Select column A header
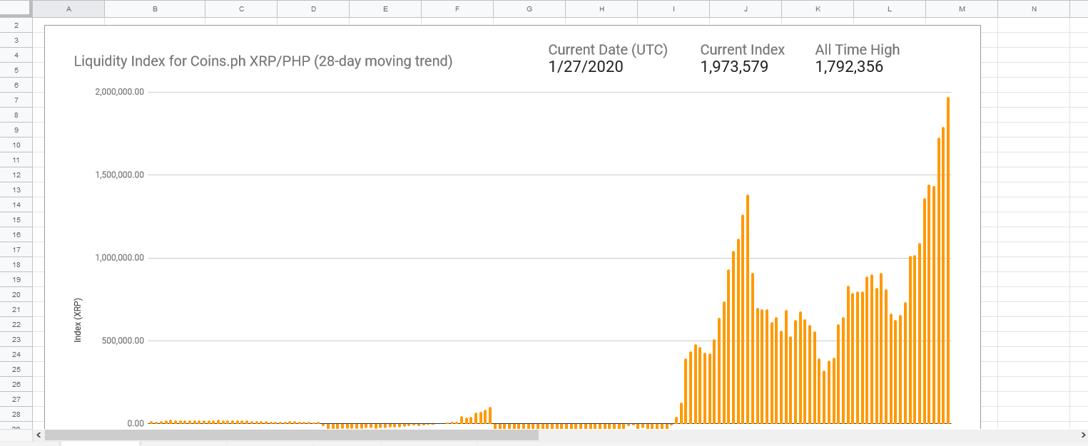 click(x=68, y=9)
